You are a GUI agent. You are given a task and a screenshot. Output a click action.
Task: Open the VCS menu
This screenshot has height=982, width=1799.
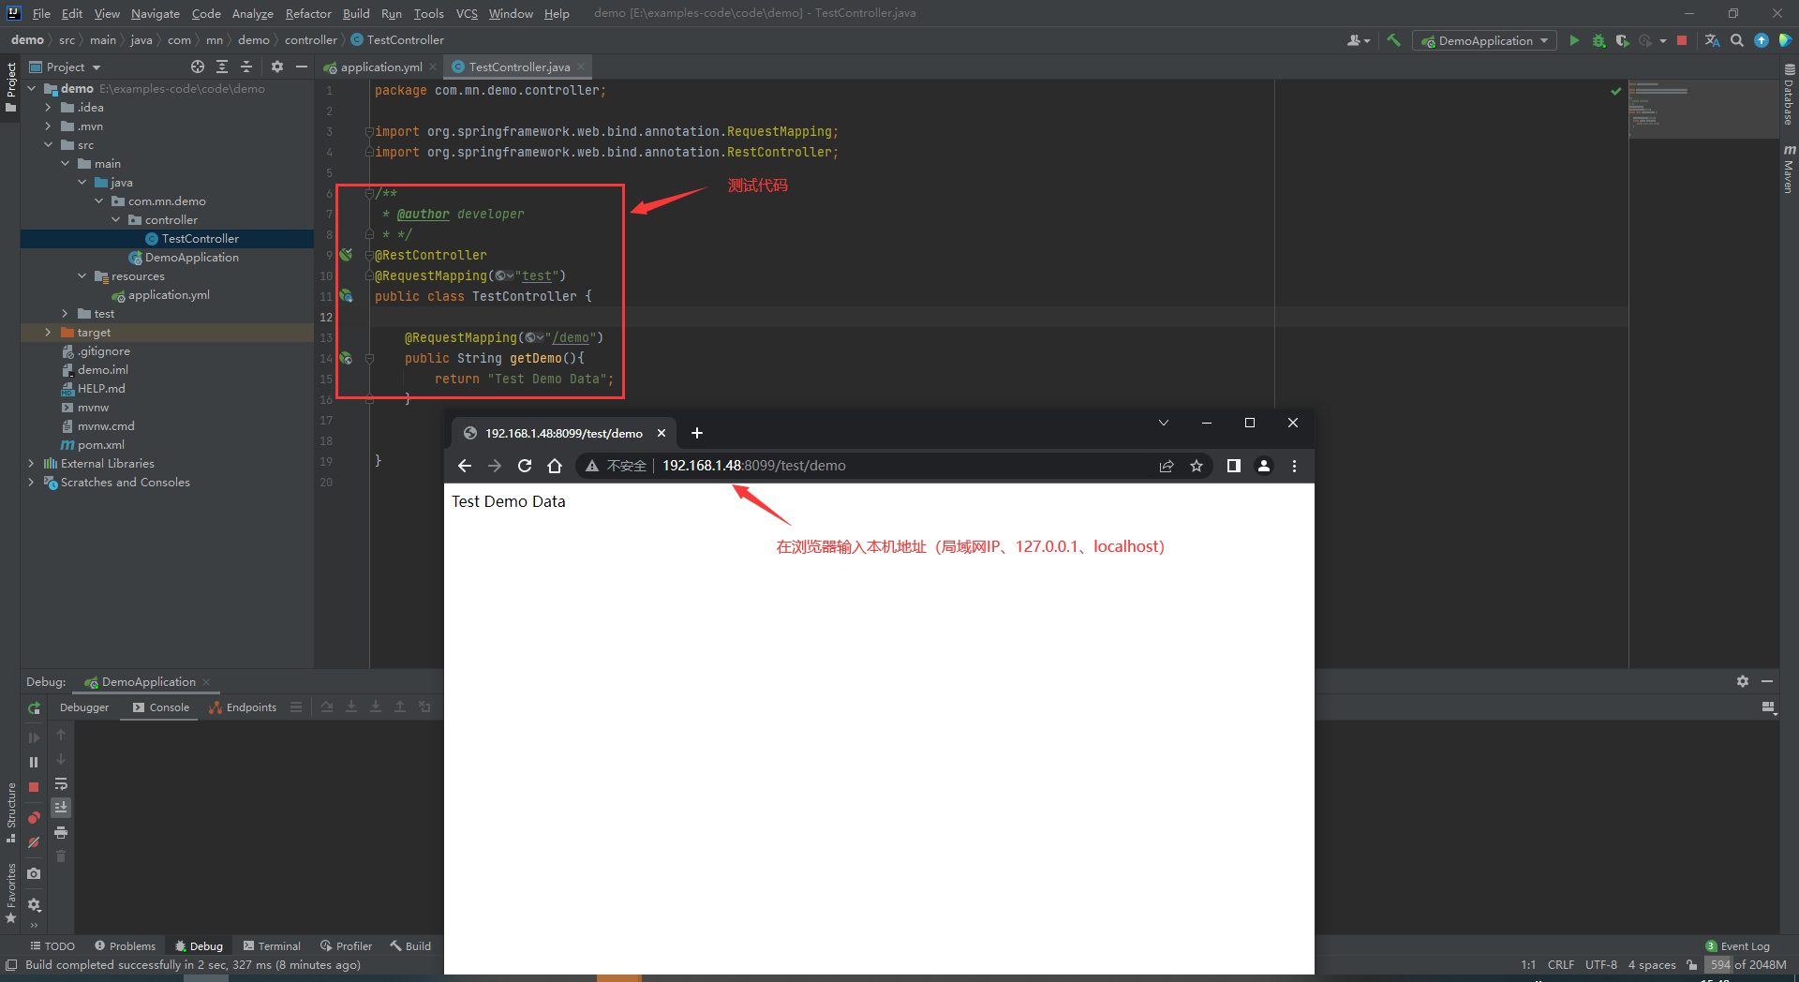pyautogui.click(x=467, y=13)
